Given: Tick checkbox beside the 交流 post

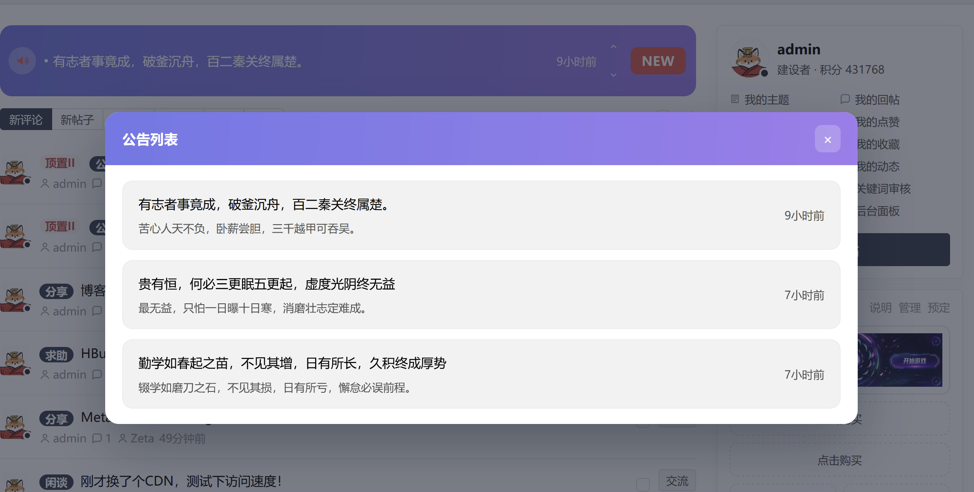Looking at the screenshot, I should [643, 485].
